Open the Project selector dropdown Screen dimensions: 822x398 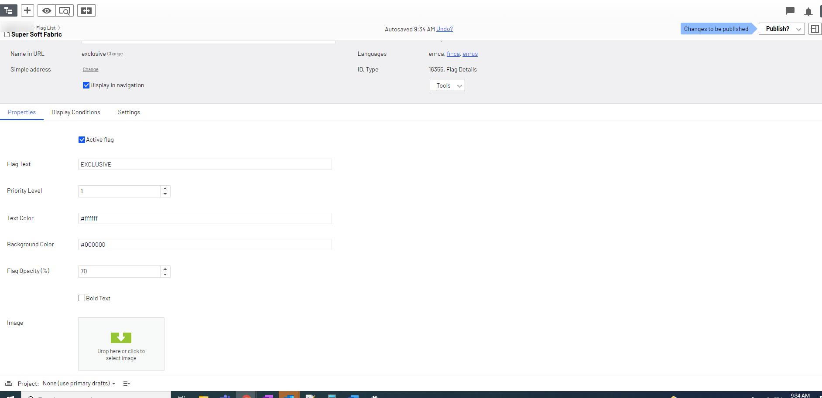(79, 384)
